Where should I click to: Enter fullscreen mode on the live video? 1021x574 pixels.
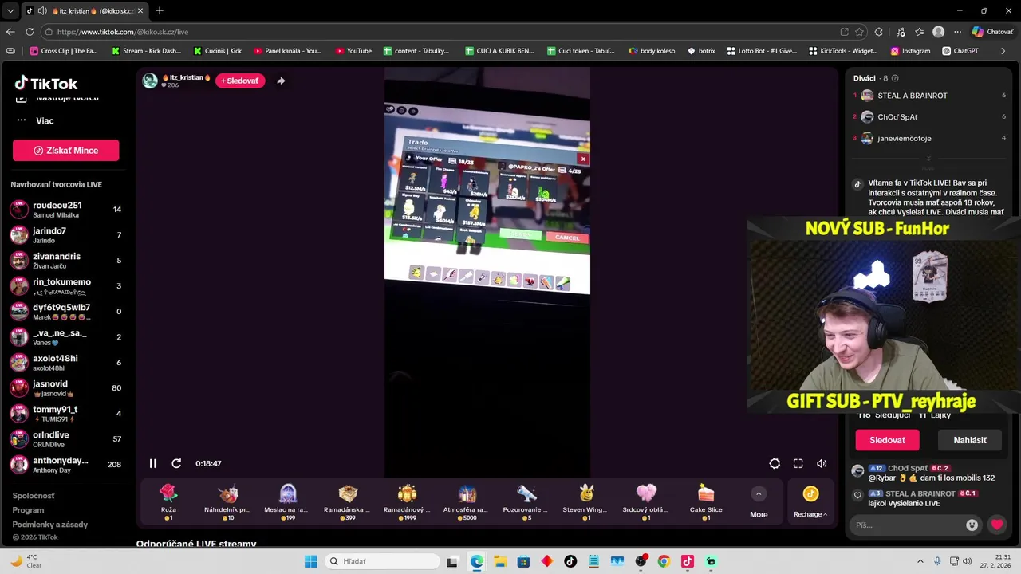[x=798, y=463]
